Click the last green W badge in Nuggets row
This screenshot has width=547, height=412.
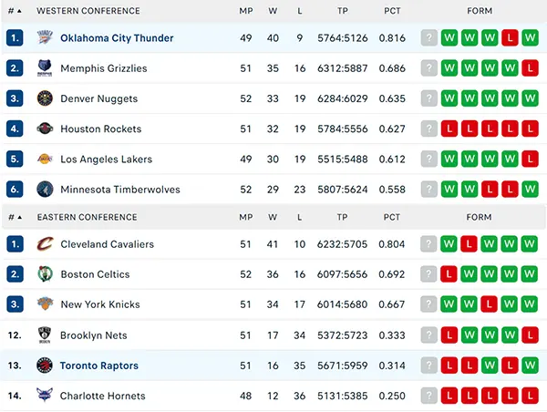click(x=530, y=98)
